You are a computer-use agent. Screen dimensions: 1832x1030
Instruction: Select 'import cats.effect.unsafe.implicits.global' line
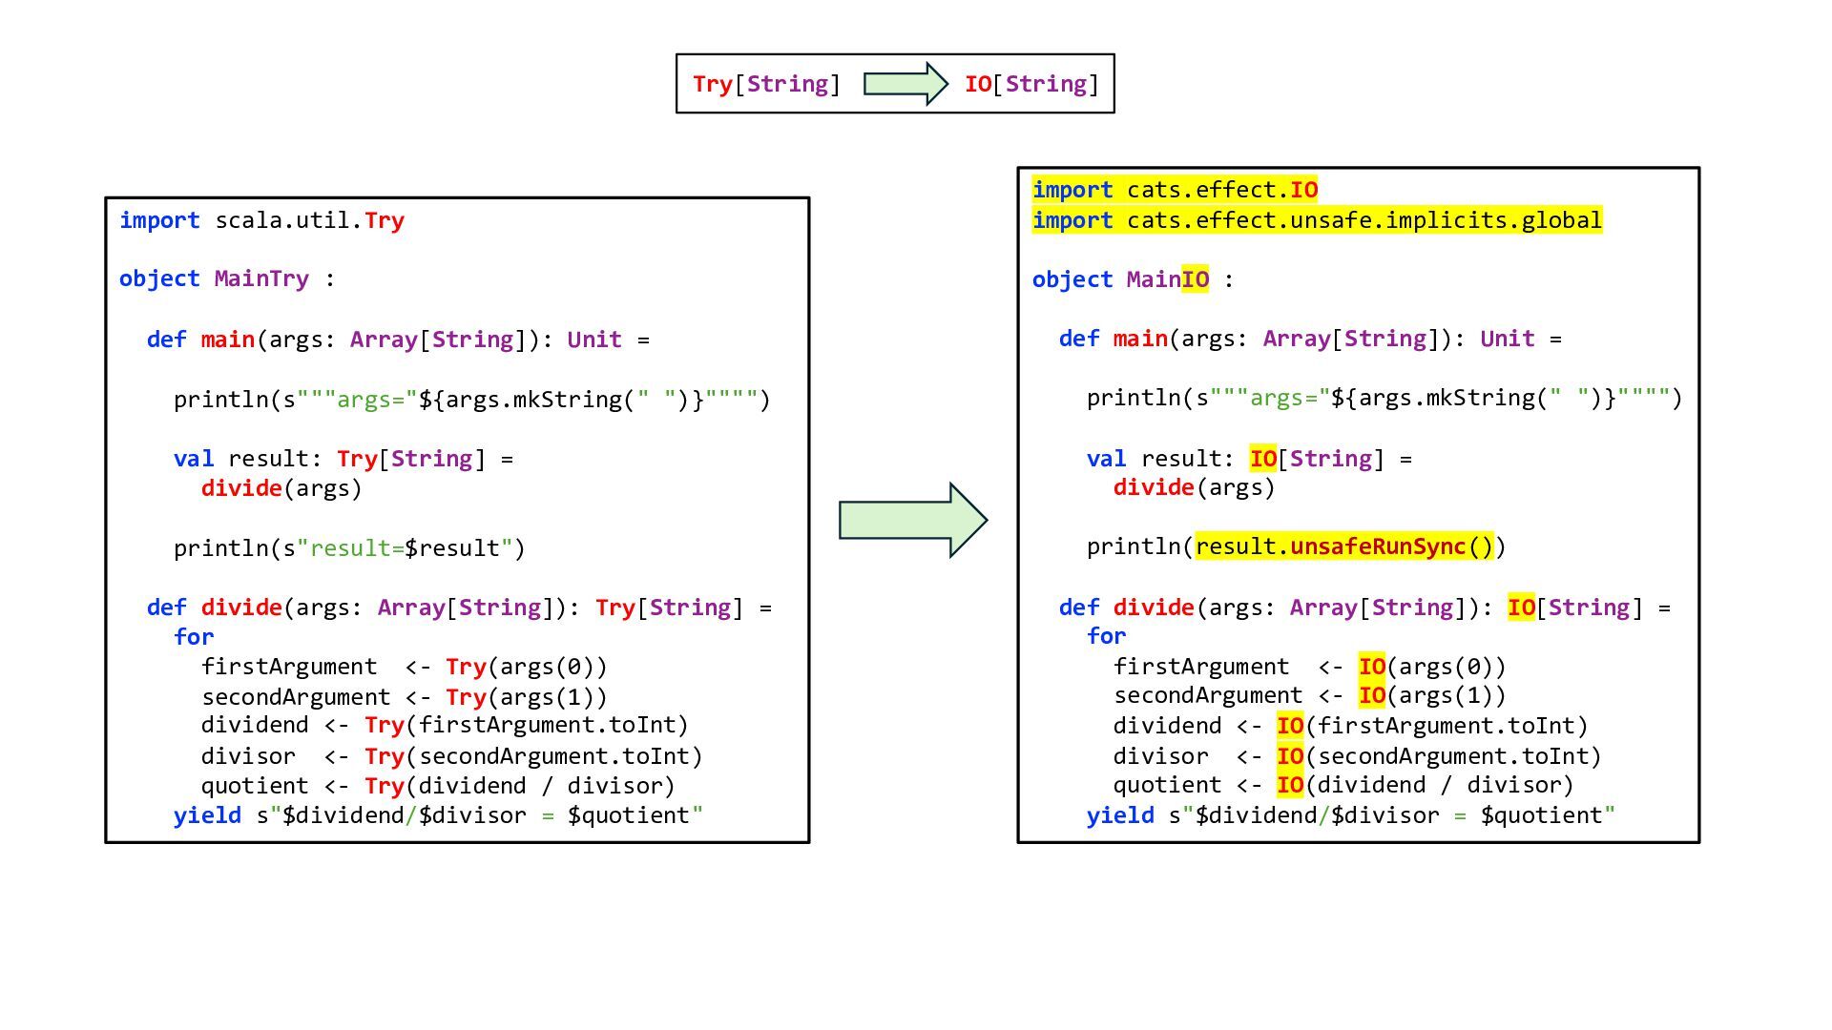[x=1317, y=220]
